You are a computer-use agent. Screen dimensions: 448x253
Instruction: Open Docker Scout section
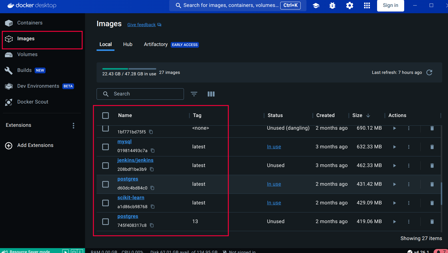33,102
